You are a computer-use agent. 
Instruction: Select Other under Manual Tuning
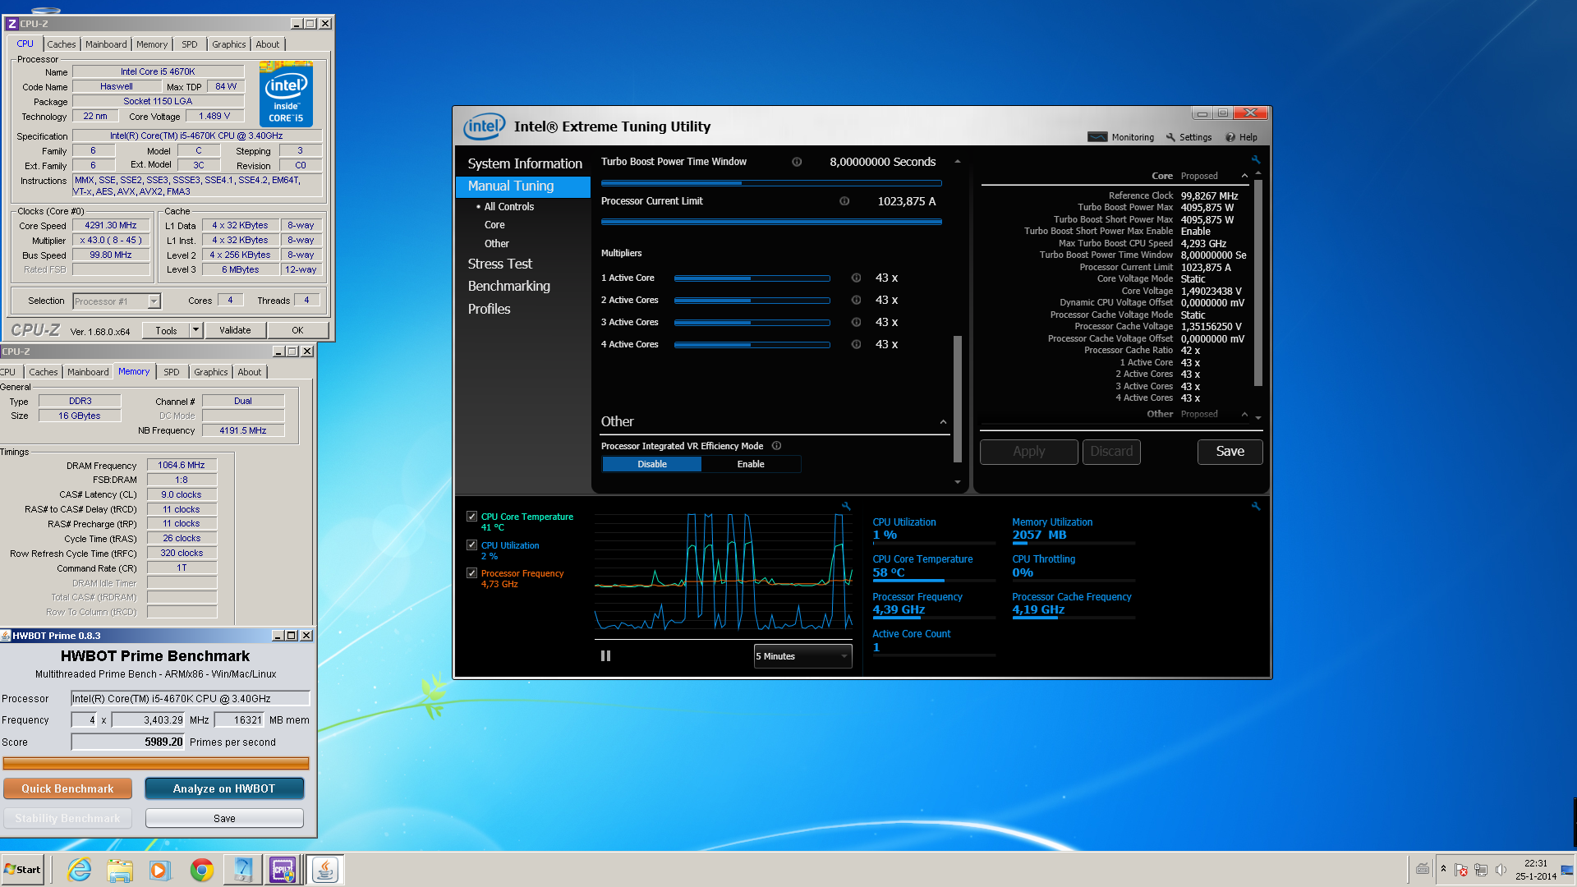click(x=497, y=244)
